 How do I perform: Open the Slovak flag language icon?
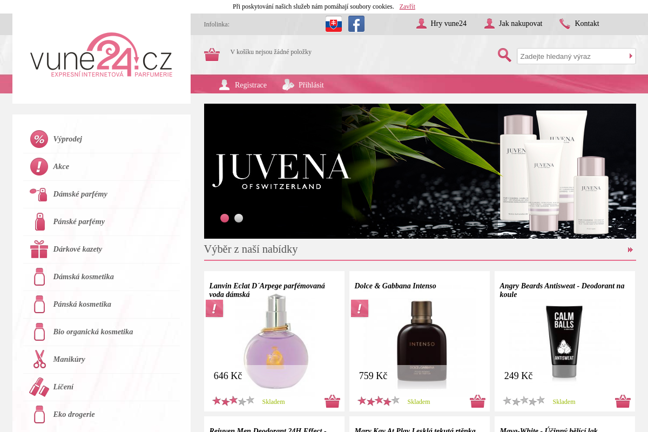point(333,24)
